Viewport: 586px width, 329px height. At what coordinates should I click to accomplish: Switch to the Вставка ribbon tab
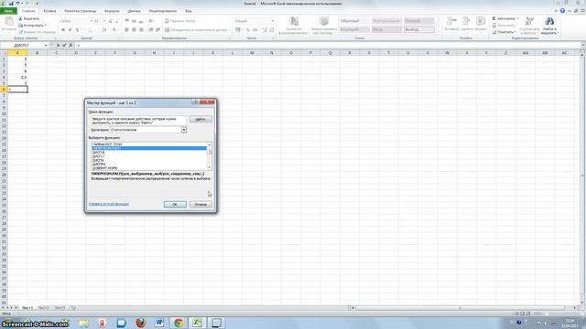pos(49,11)
